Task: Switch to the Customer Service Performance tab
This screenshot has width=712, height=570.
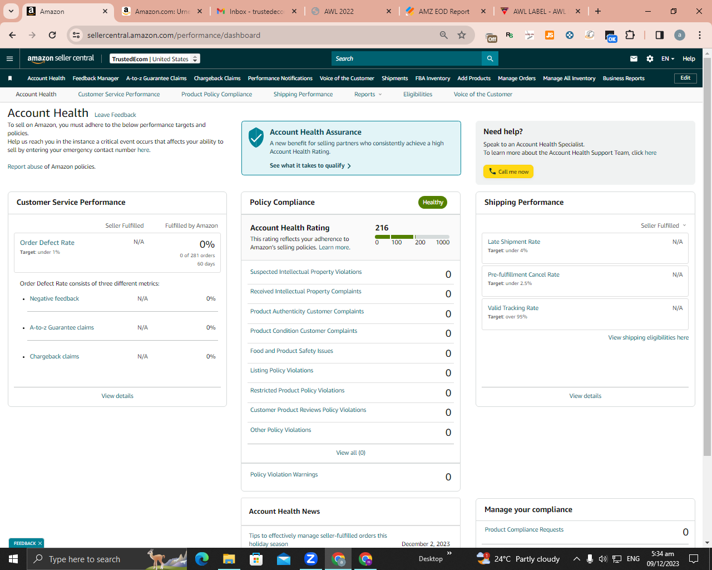Action: click(119, 95)
